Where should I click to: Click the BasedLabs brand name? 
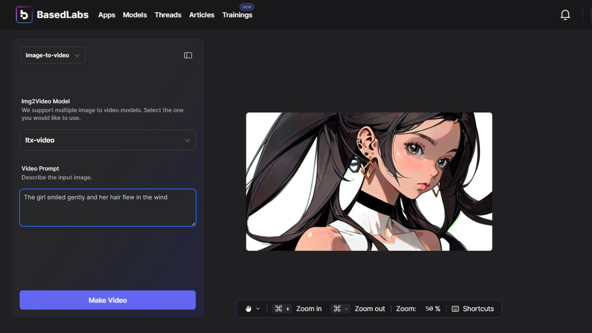[63, 15]
